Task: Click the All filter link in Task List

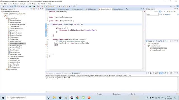Action: (161, 14)
